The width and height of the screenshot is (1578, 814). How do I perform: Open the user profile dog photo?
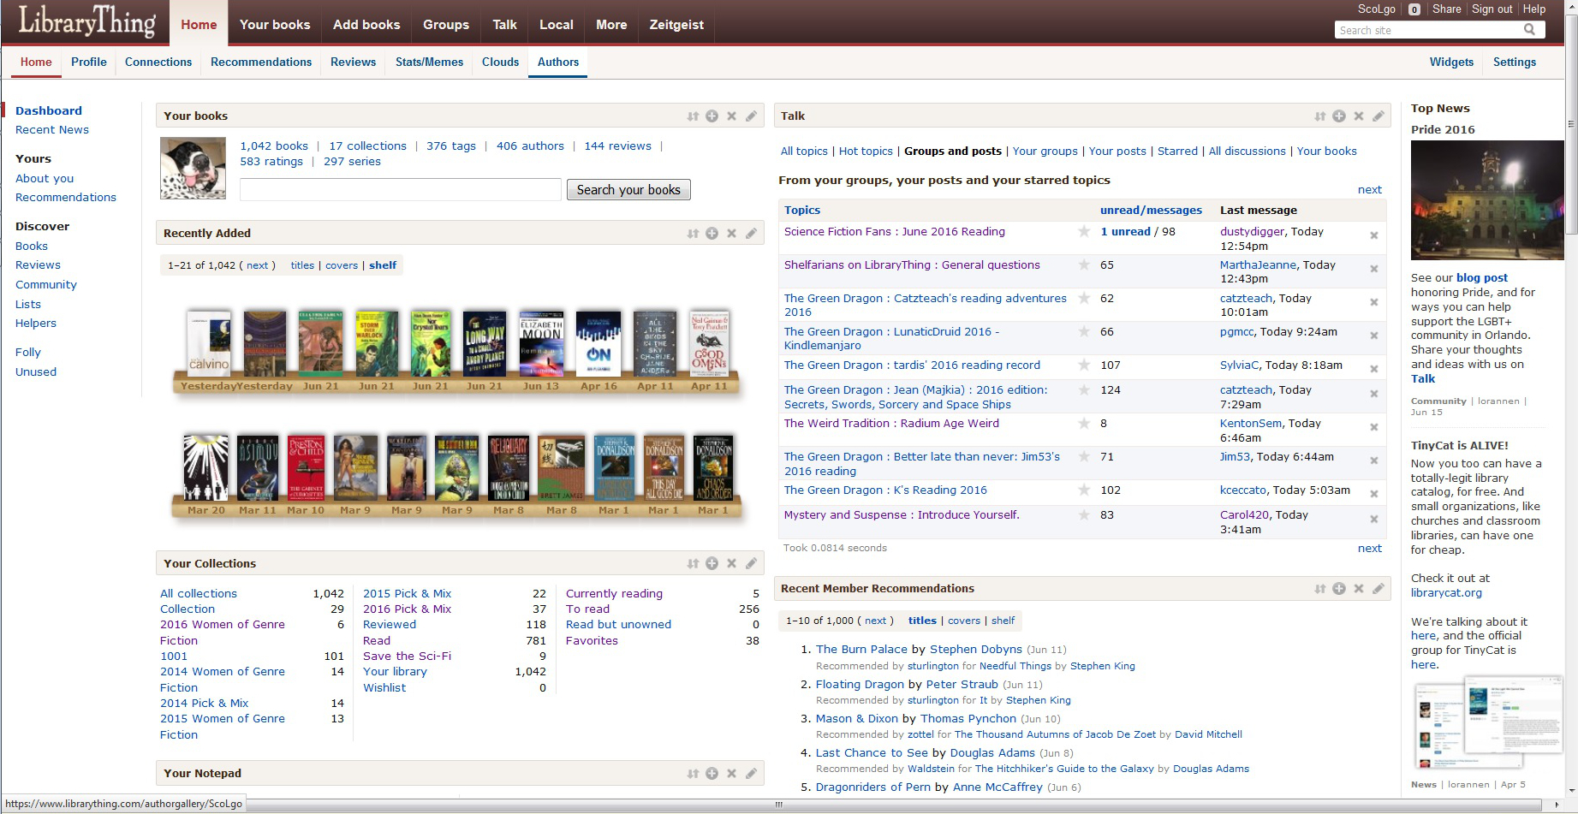tap(194, 168)
